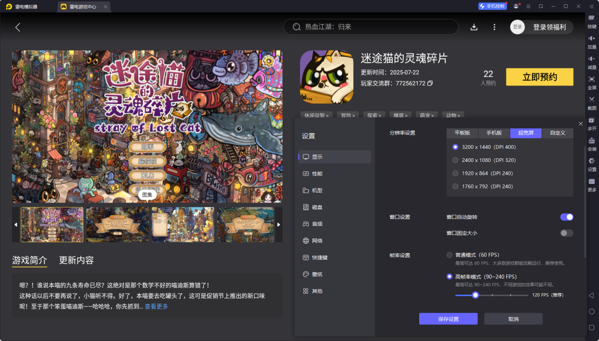Viewport: 599px width, 341px height.
Task: Click the 保存设置 button
Action: point(448,319)
